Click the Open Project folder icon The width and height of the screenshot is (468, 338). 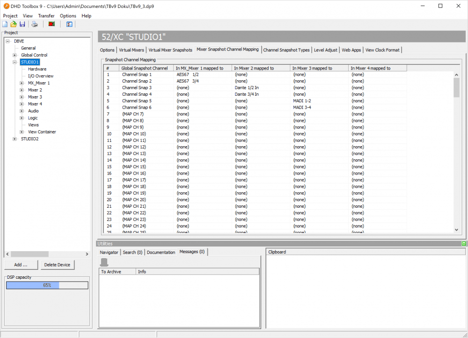click(x=14, y=24)
